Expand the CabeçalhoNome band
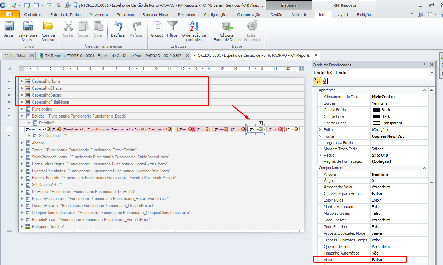This screenshot has height=265, width=443. [x=22, y=81]
